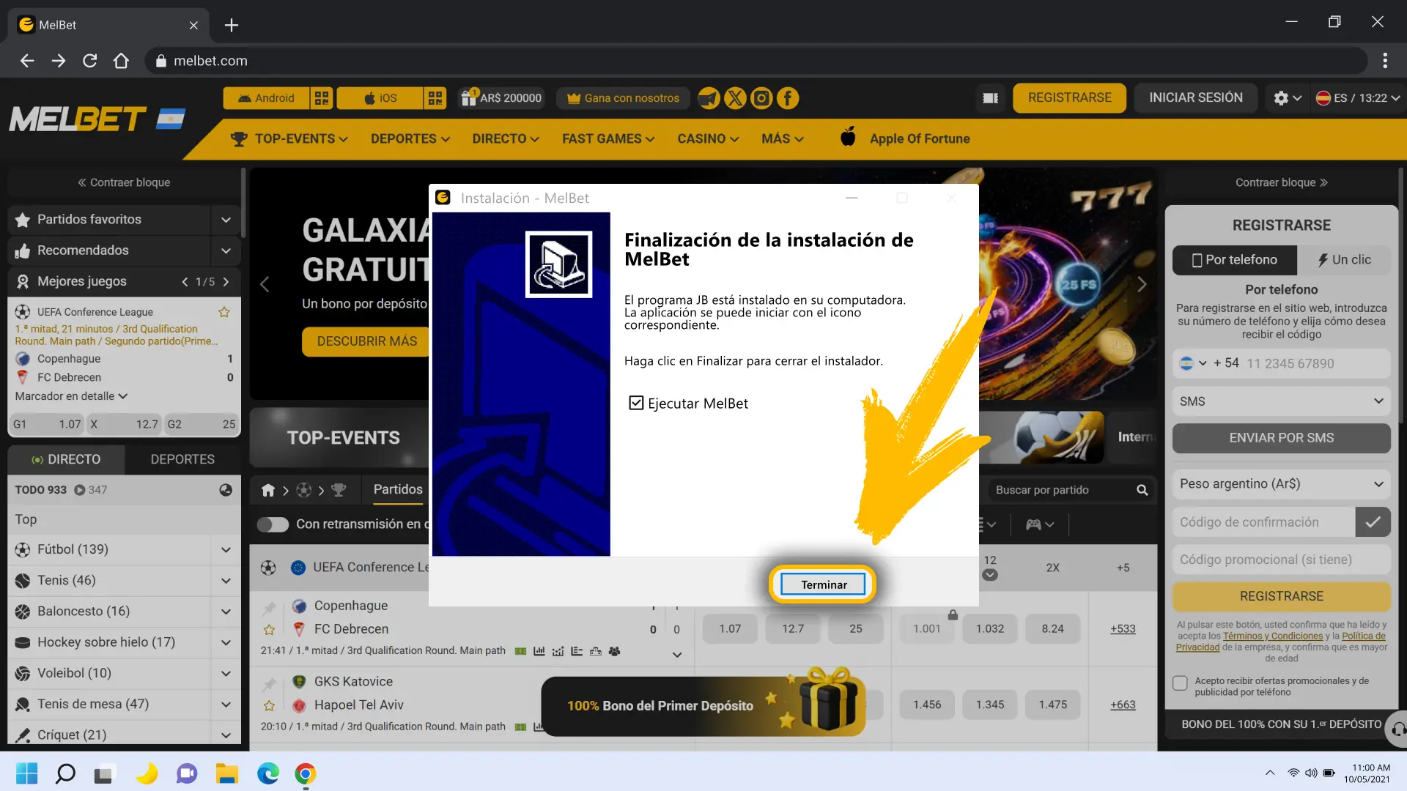The width and height of the screenshot is (1407, 791).
Task: Expand Baloncesto (16) sport list
Action: coord(226,612)
